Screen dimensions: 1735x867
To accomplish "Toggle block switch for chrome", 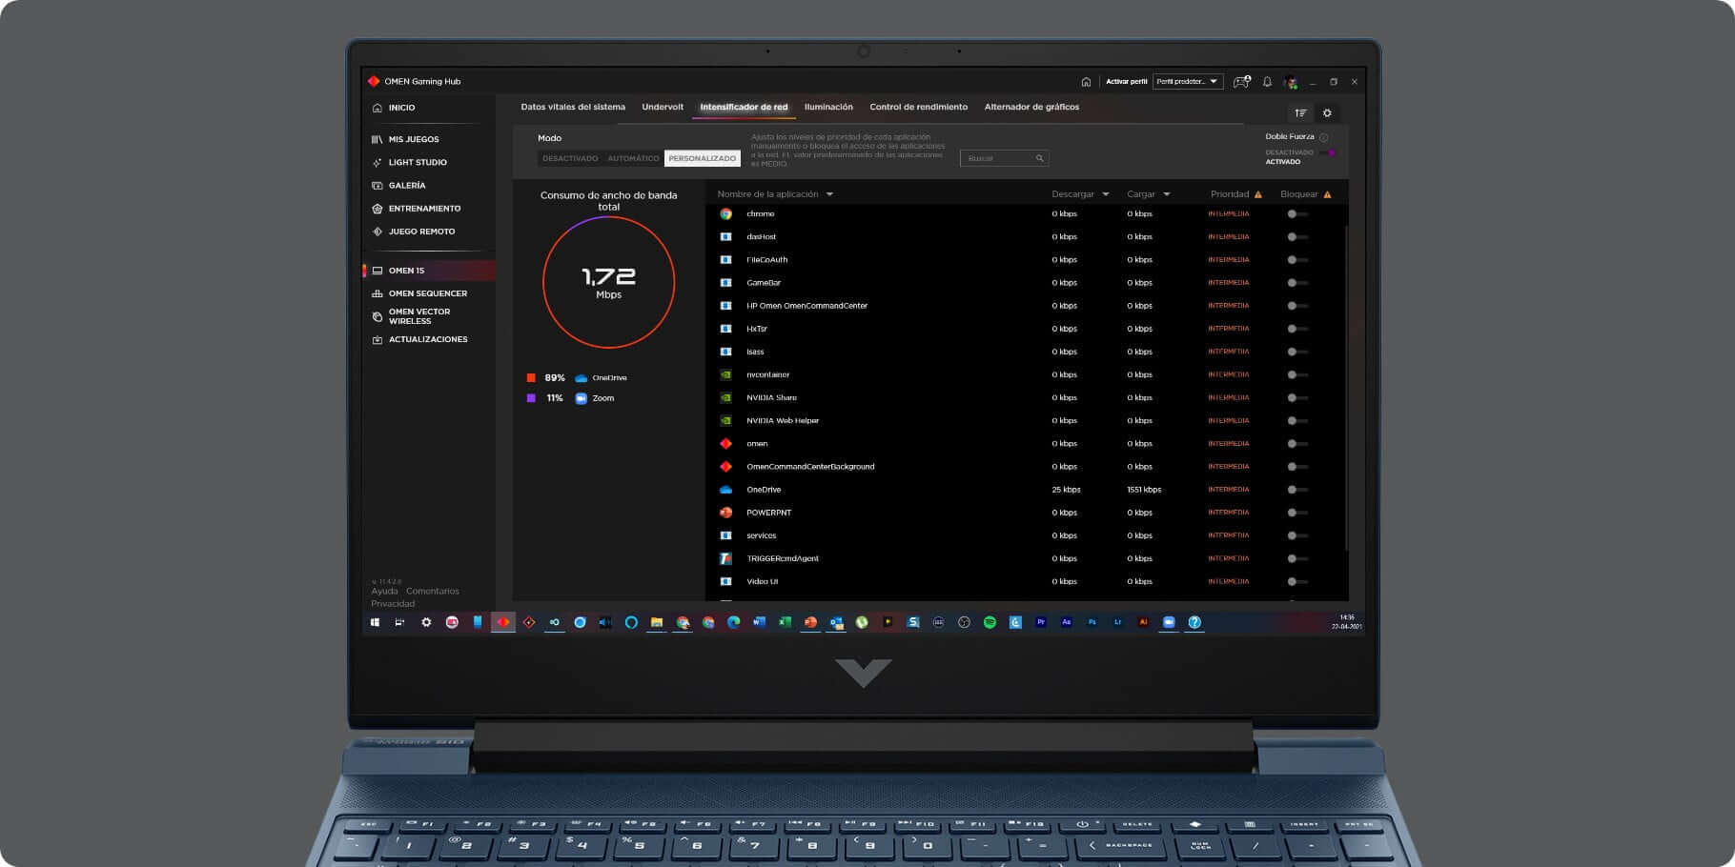I will pos(1296,214).
